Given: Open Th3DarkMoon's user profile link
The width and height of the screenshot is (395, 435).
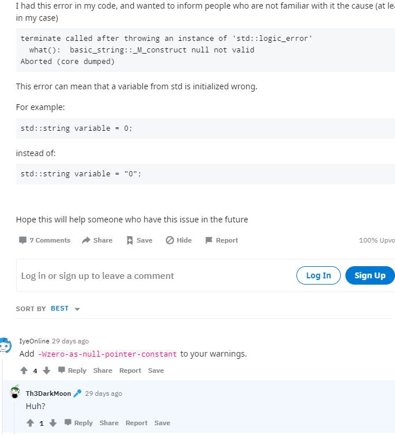Looking at the screenshot, I should pyautogui.click(x=48, y=394).
